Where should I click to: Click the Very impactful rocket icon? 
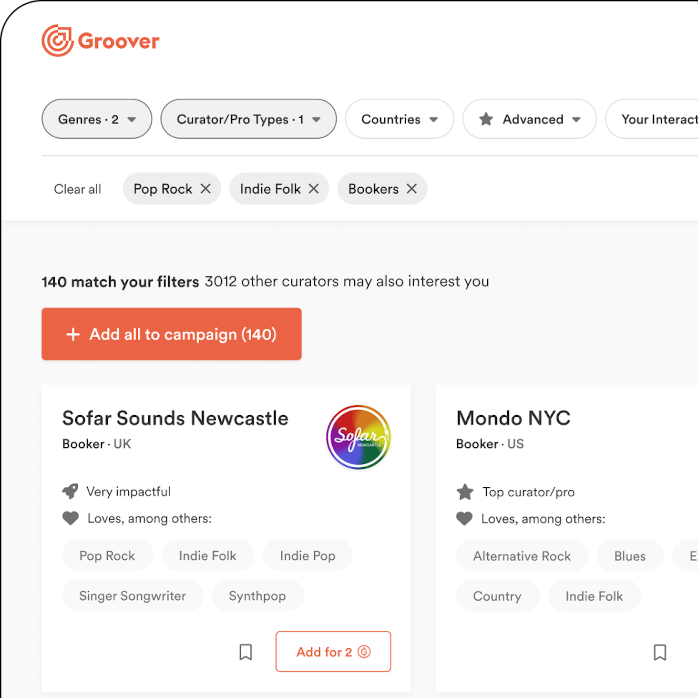click(70, 491)
